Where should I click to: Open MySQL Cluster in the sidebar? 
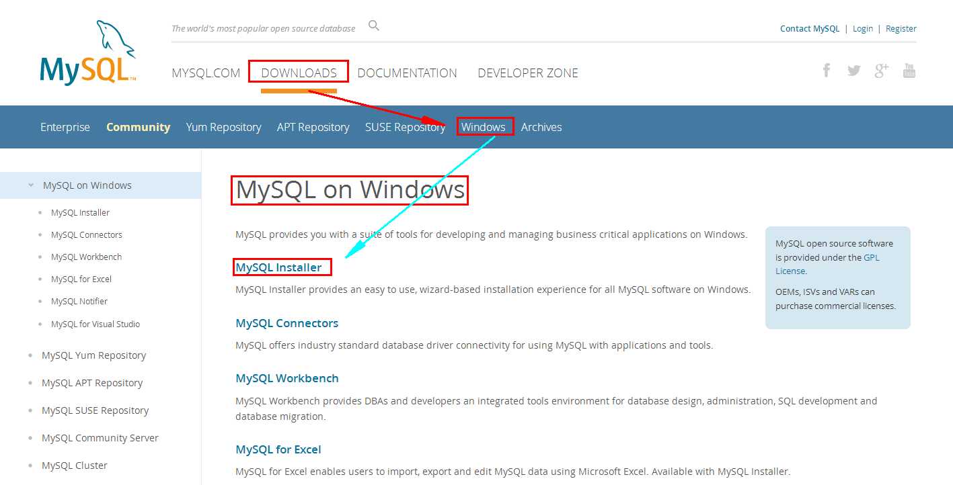point(75,466)
